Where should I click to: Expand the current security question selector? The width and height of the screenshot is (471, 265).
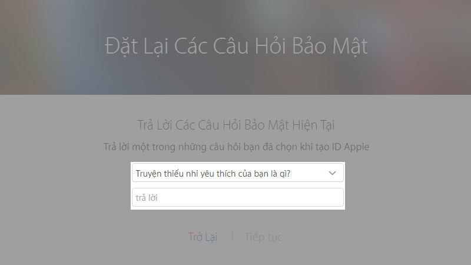point(238,173)
